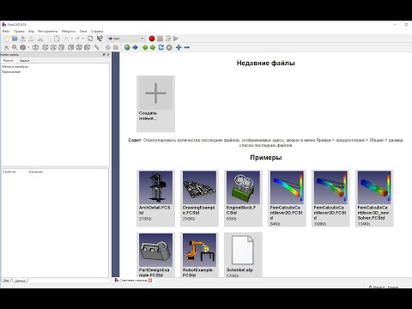This screenshot has height=309, width=412.
Task: Click the create new file tile
Action: pyautogui.click(x=155, y=104)
